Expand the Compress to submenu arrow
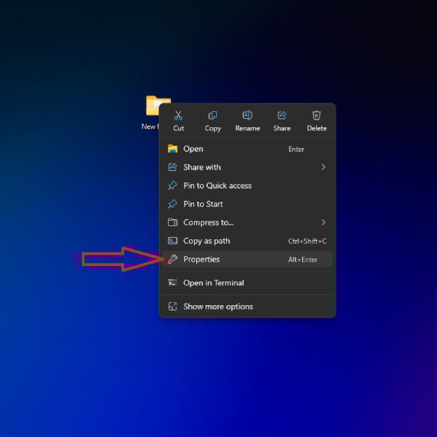The image size is (437, 437). tap(324, 222)
